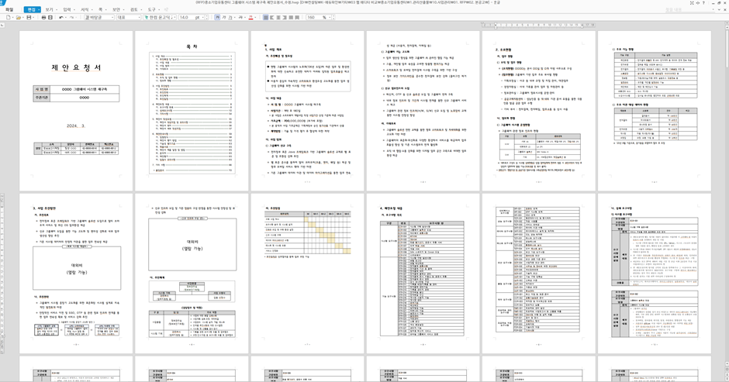Toggle bold formatting
729x382 pixels.
217,17
